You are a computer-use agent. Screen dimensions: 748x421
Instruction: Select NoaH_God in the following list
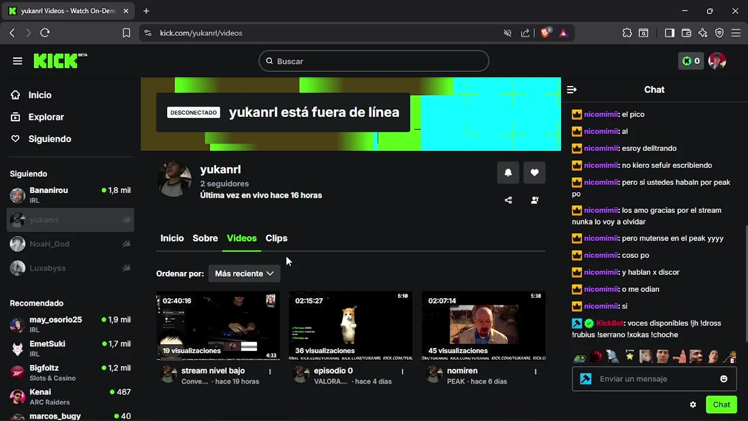tap(70, 244)
